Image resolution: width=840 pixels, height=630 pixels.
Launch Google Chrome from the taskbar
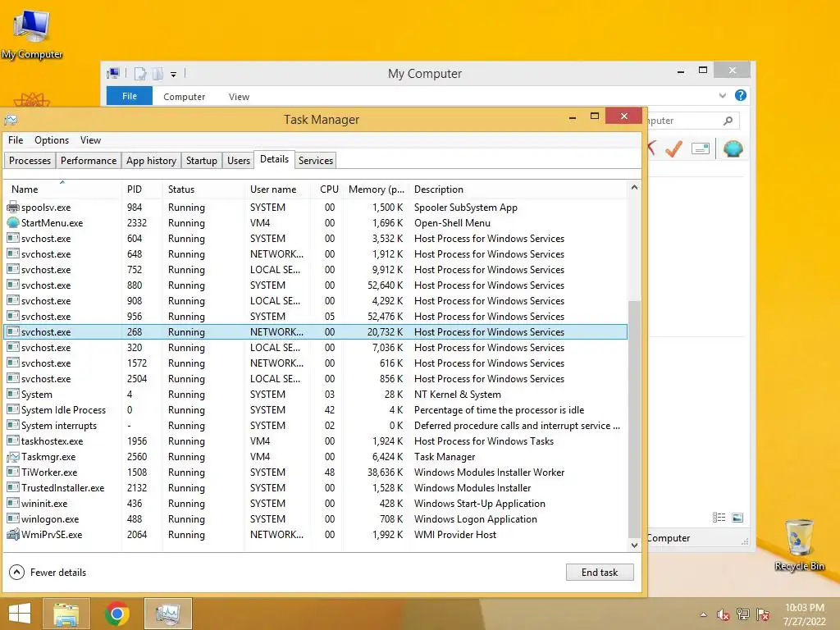(117, 614)
